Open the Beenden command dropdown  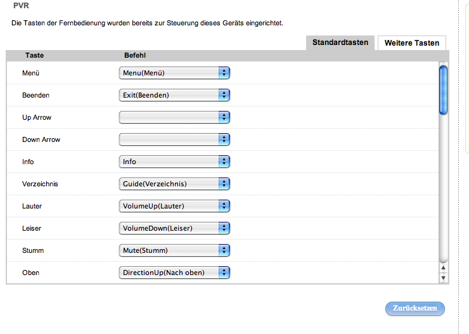(x=174, y=95)
